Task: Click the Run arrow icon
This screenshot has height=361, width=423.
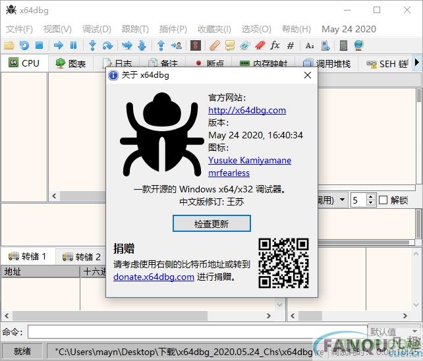Action: click(58, 45)
